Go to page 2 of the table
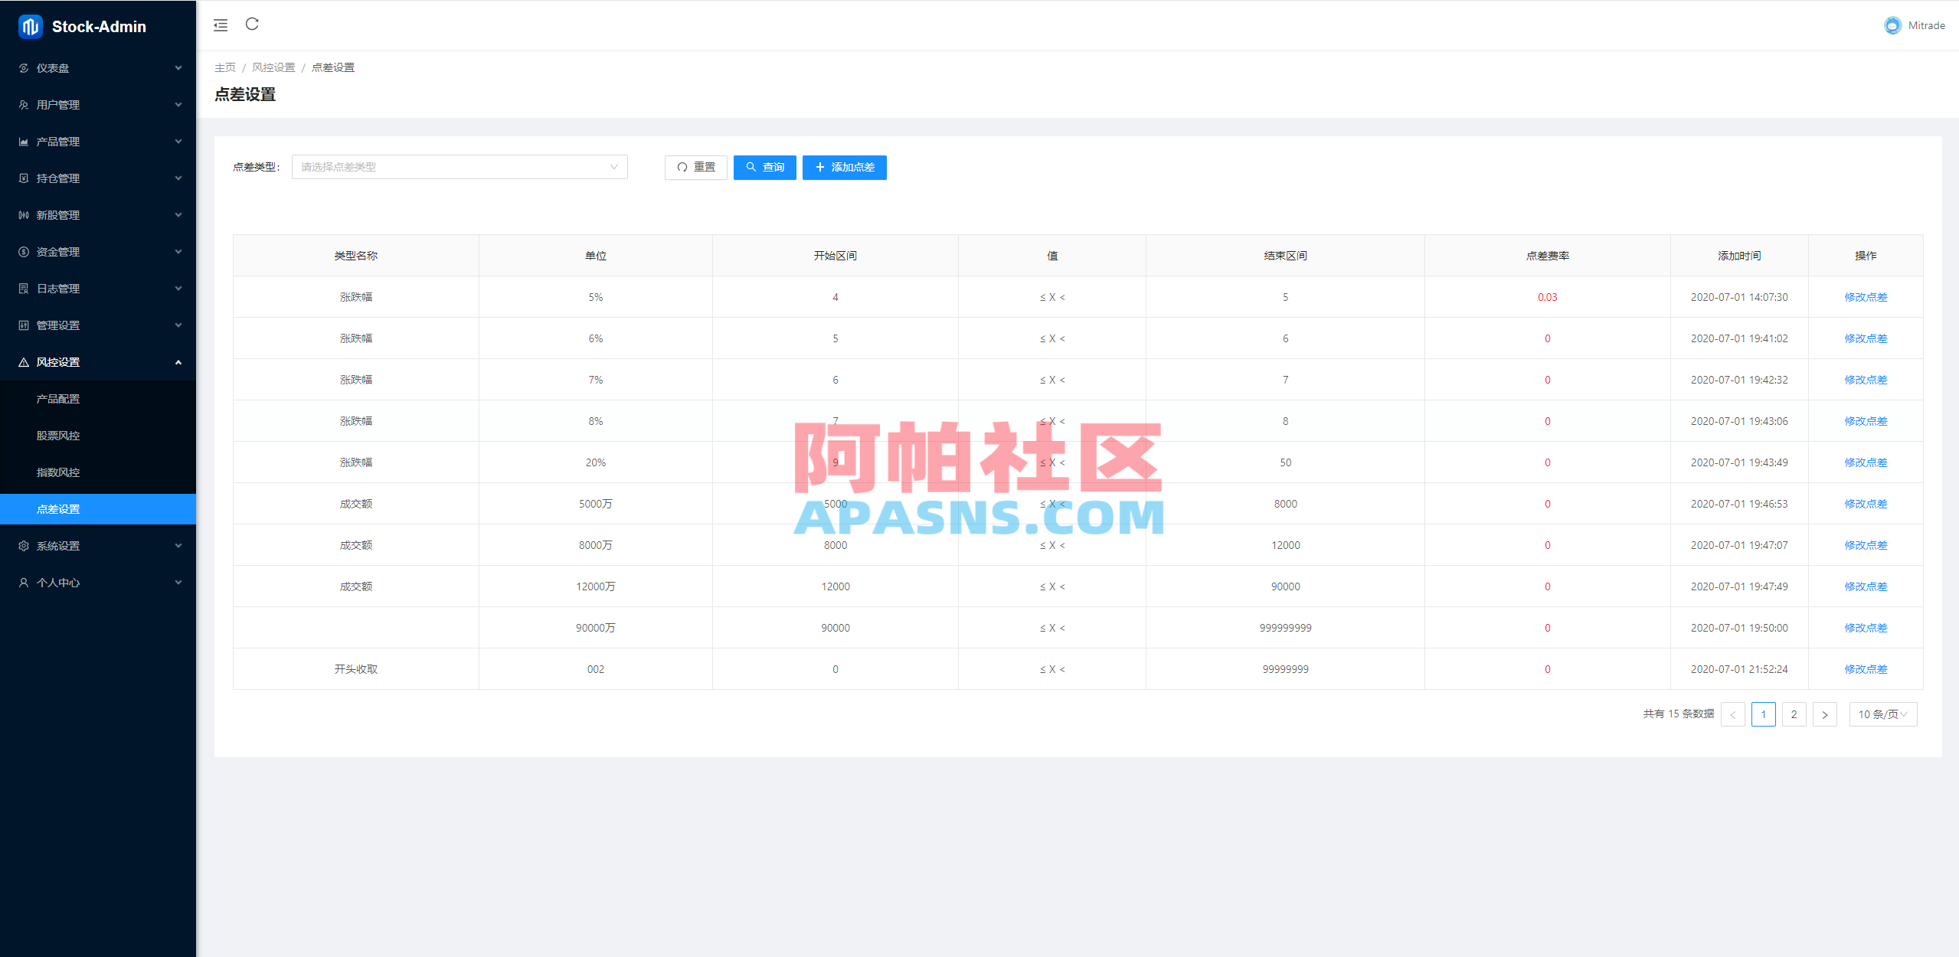 (x=1794, y=714)
